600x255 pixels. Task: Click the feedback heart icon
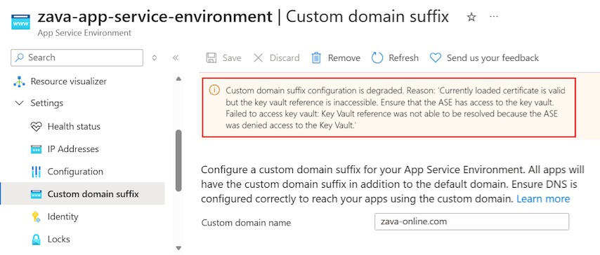[x=436, y=58]
